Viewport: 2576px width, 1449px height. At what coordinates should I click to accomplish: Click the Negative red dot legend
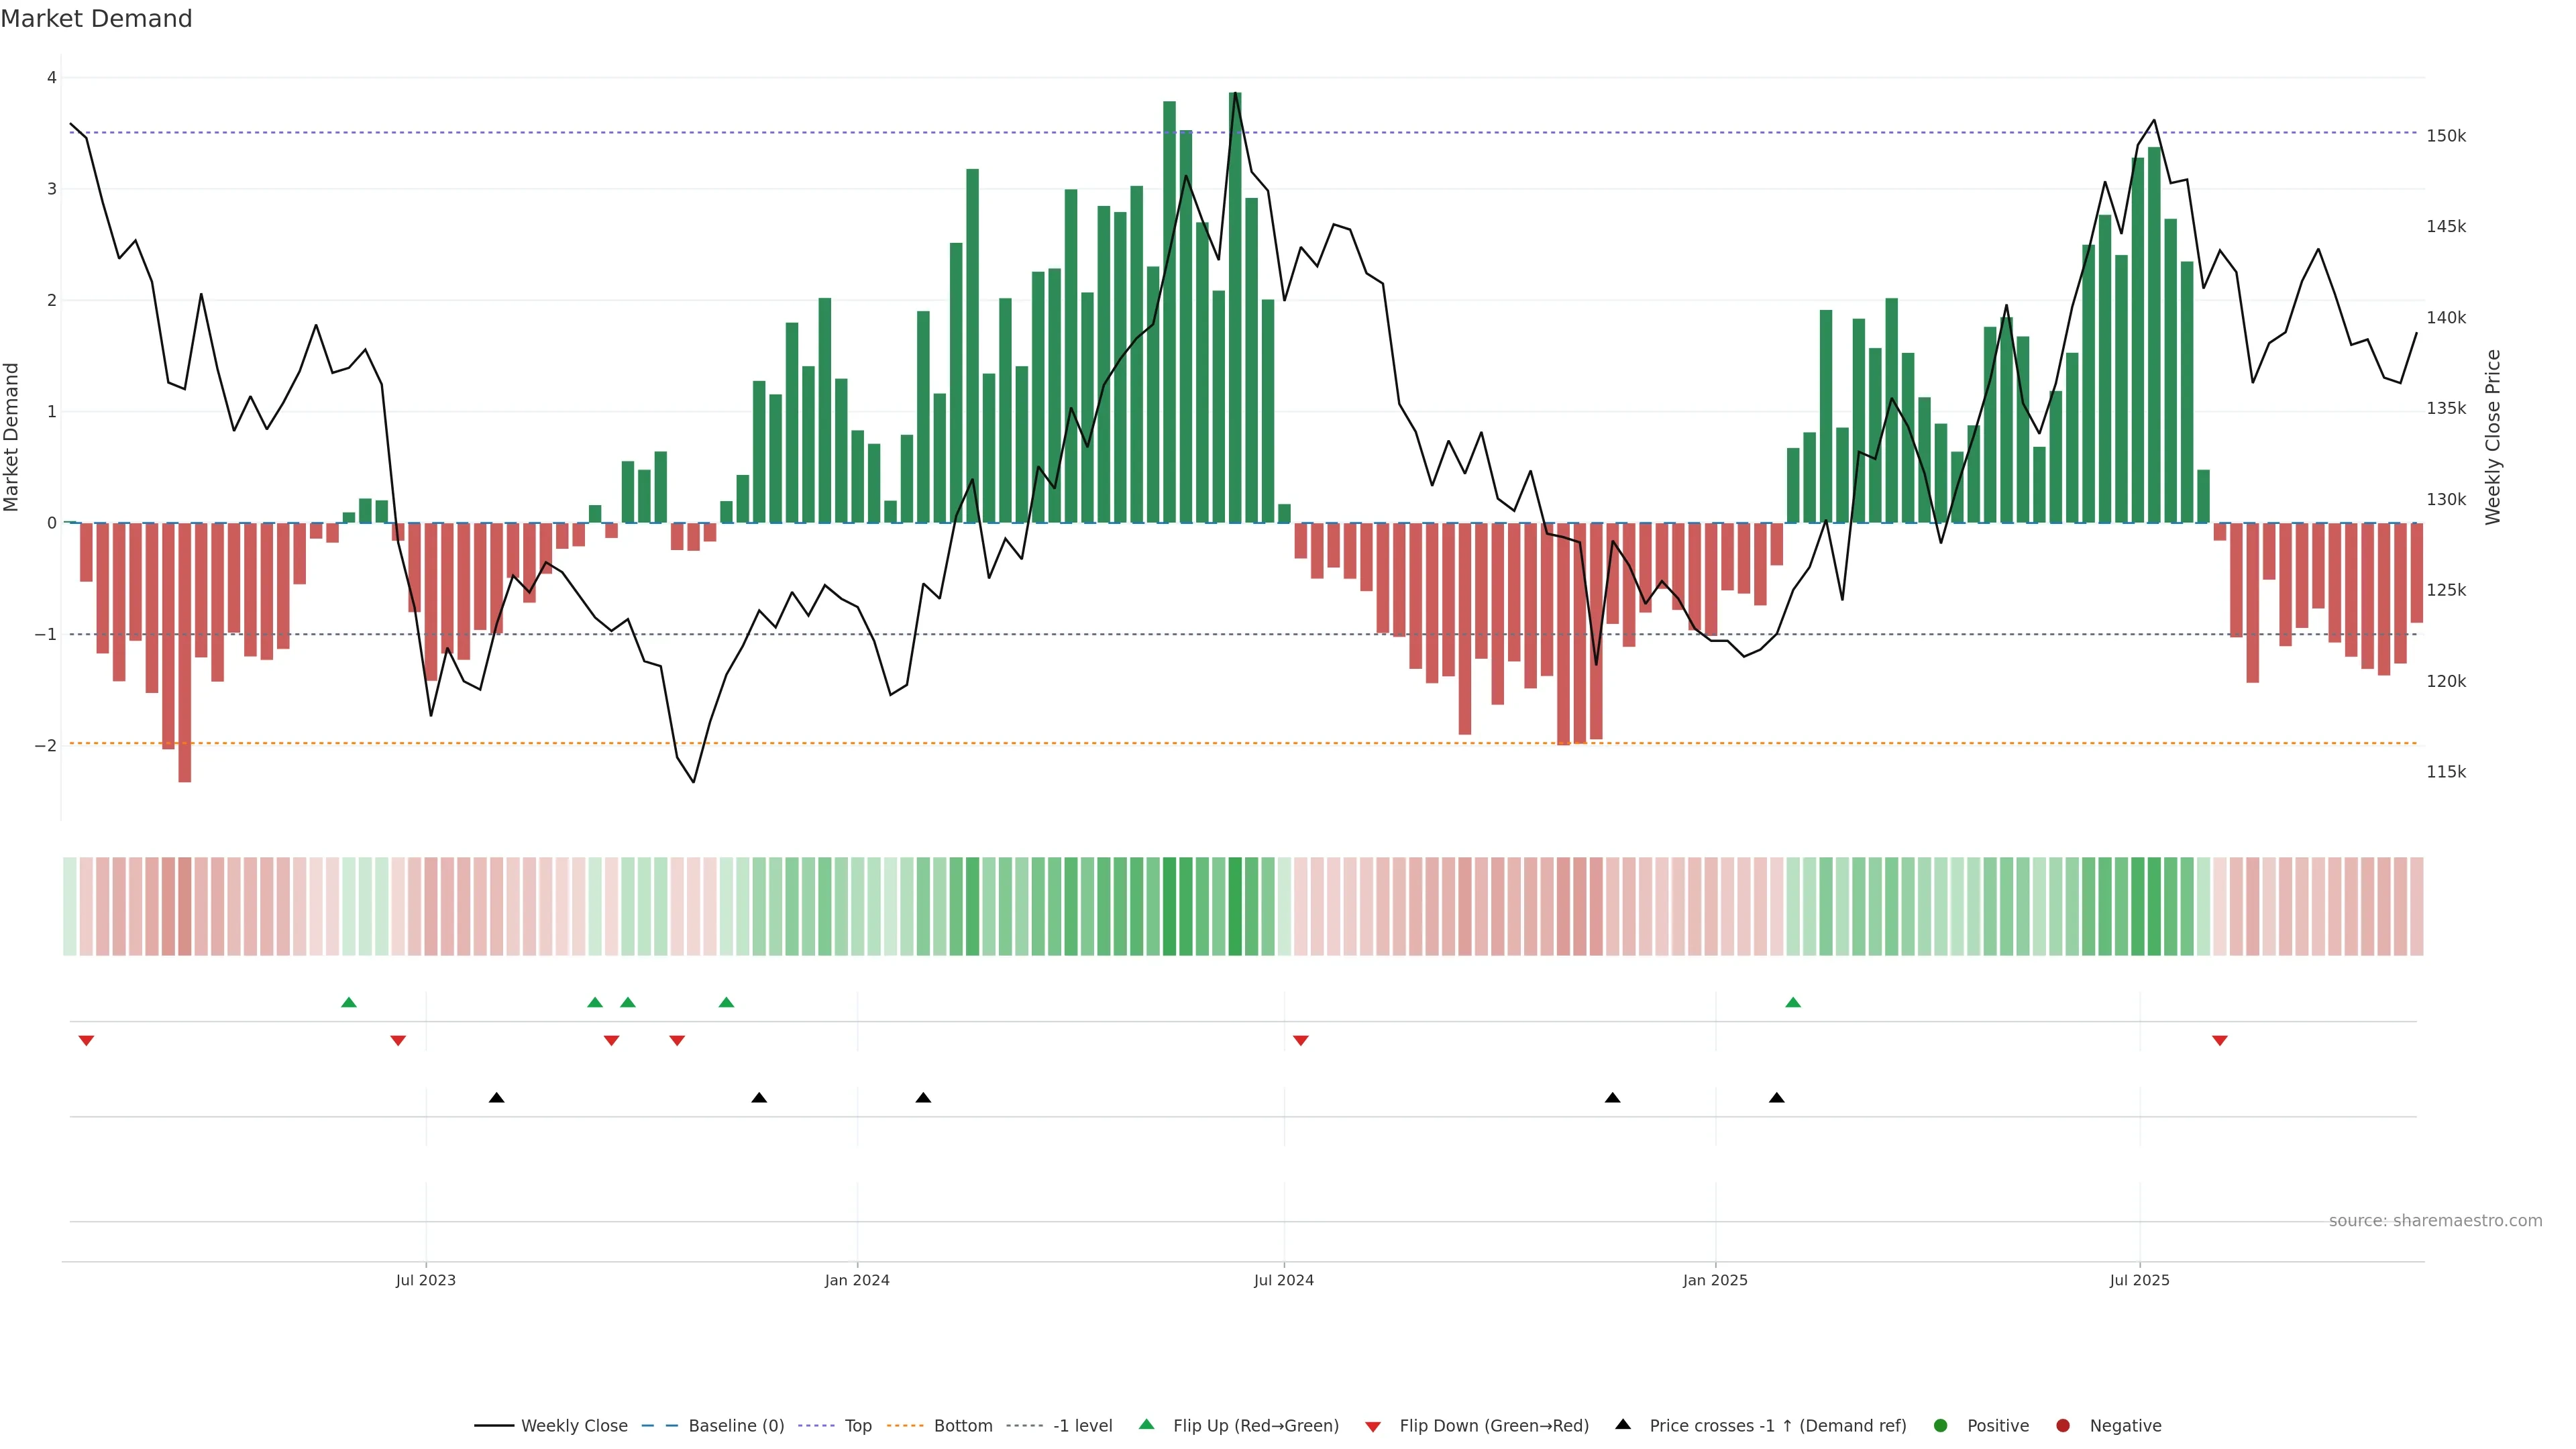click(x=2063, y=1425)
